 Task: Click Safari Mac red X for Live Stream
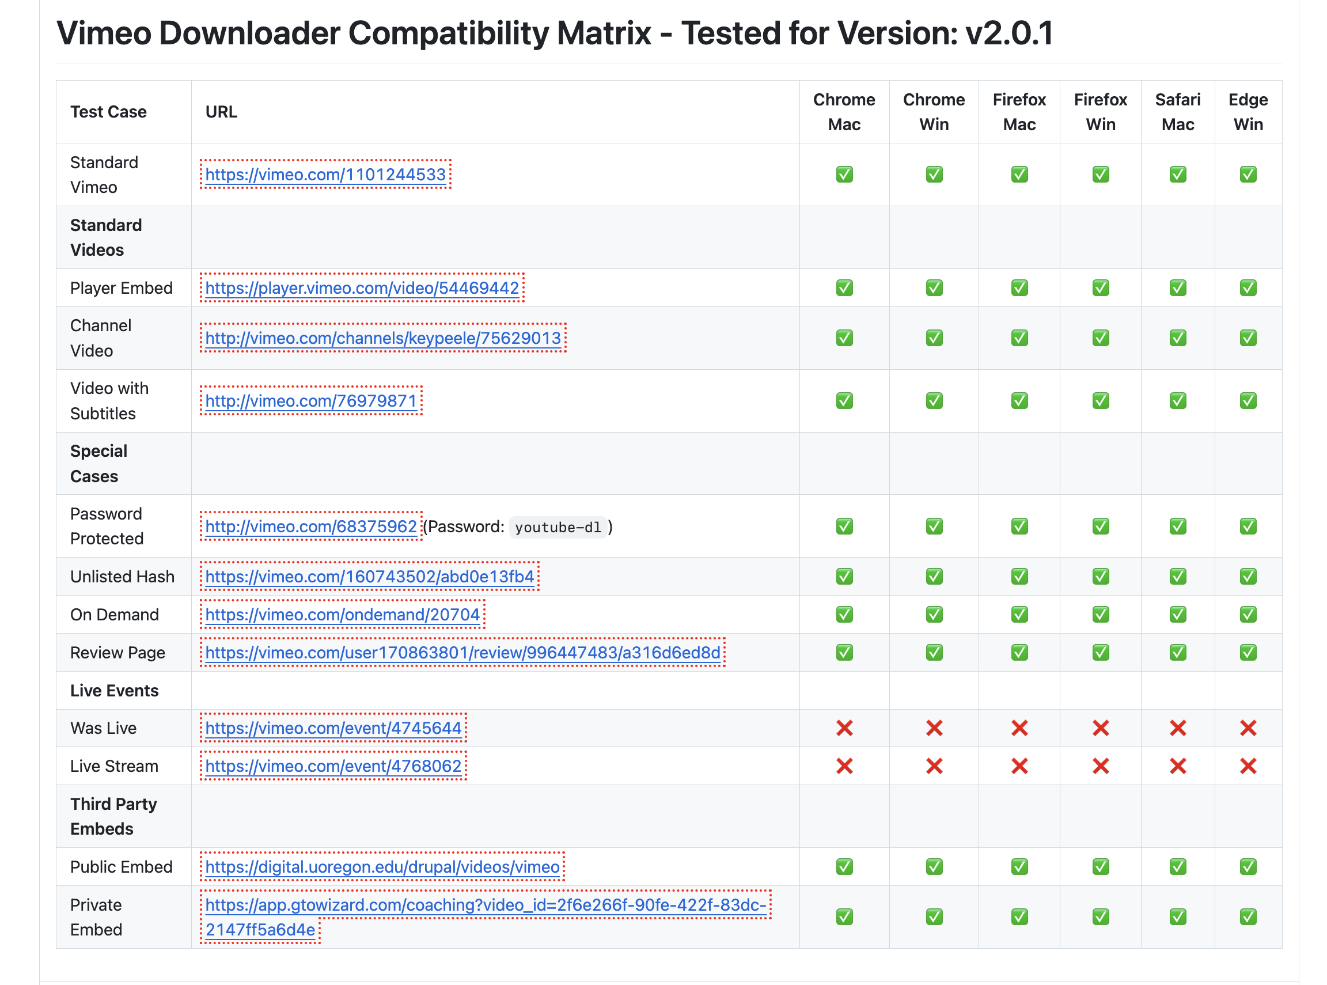click(x=1177, y=766)
